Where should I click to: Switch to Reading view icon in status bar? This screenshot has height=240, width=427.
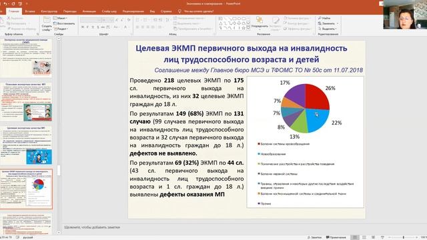[374, 237]
